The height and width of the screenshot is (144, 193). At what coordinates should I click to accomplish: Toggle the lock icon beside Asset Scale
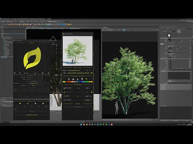tap(64, 88)
